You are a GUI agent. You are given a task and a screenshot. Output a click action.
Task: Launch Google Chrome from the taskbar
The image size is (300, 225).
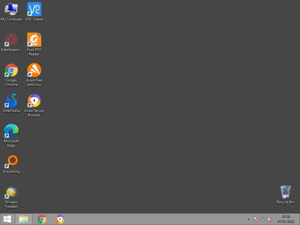[x=42, y=219]
